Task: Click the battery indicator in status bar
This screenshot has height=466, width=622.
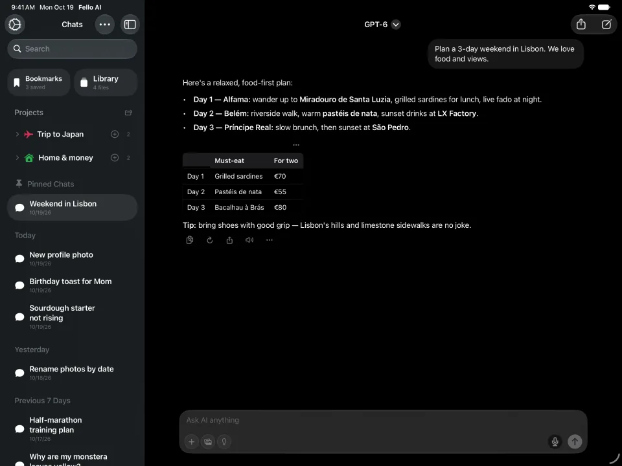Action: pos(604,7)
